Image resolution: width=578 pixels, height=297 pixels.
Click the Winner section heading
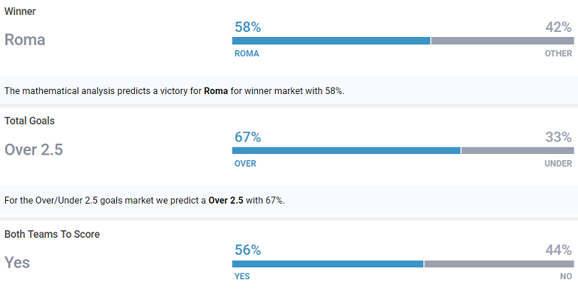tap(20, 12)
